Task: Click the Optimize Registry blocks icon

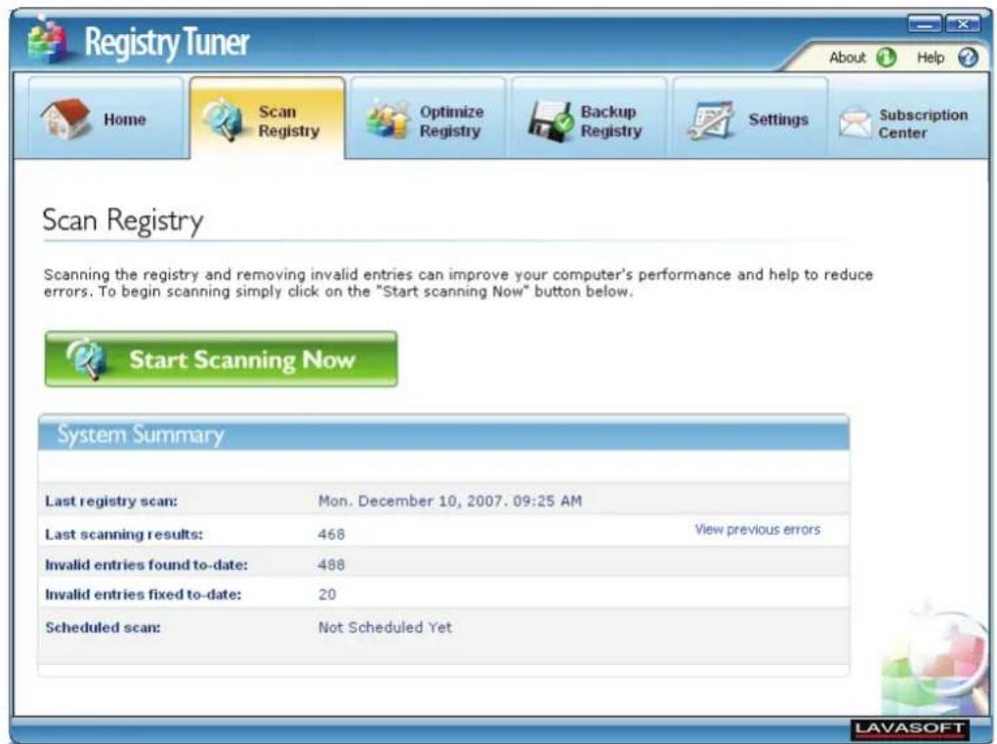Action: [388, 119]
